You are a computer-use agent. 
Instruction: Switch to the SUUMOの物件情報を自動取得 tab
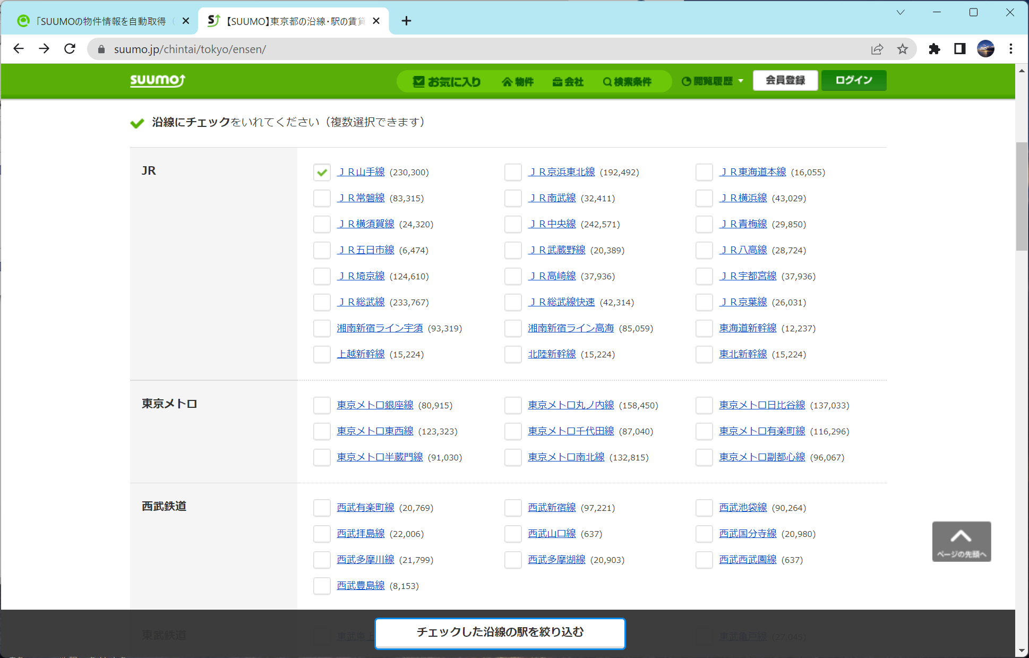(100, 21)
